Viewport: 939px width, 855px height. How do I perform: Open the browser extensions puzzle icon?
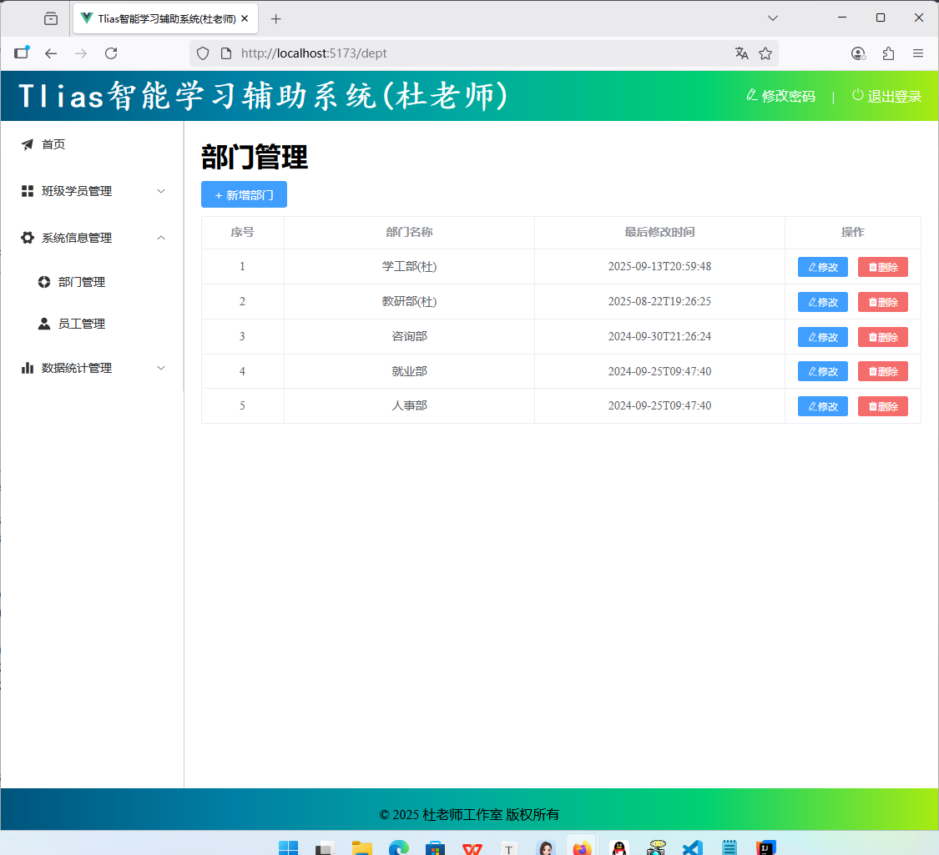tap(888, 53)
